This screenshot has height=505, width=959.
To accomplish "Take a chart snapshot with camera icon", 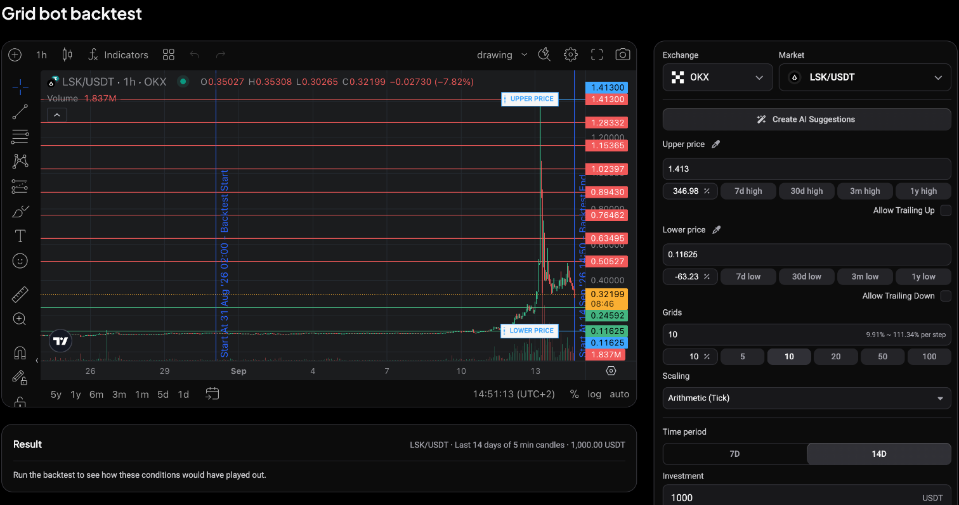I will [x=623, y=55].
